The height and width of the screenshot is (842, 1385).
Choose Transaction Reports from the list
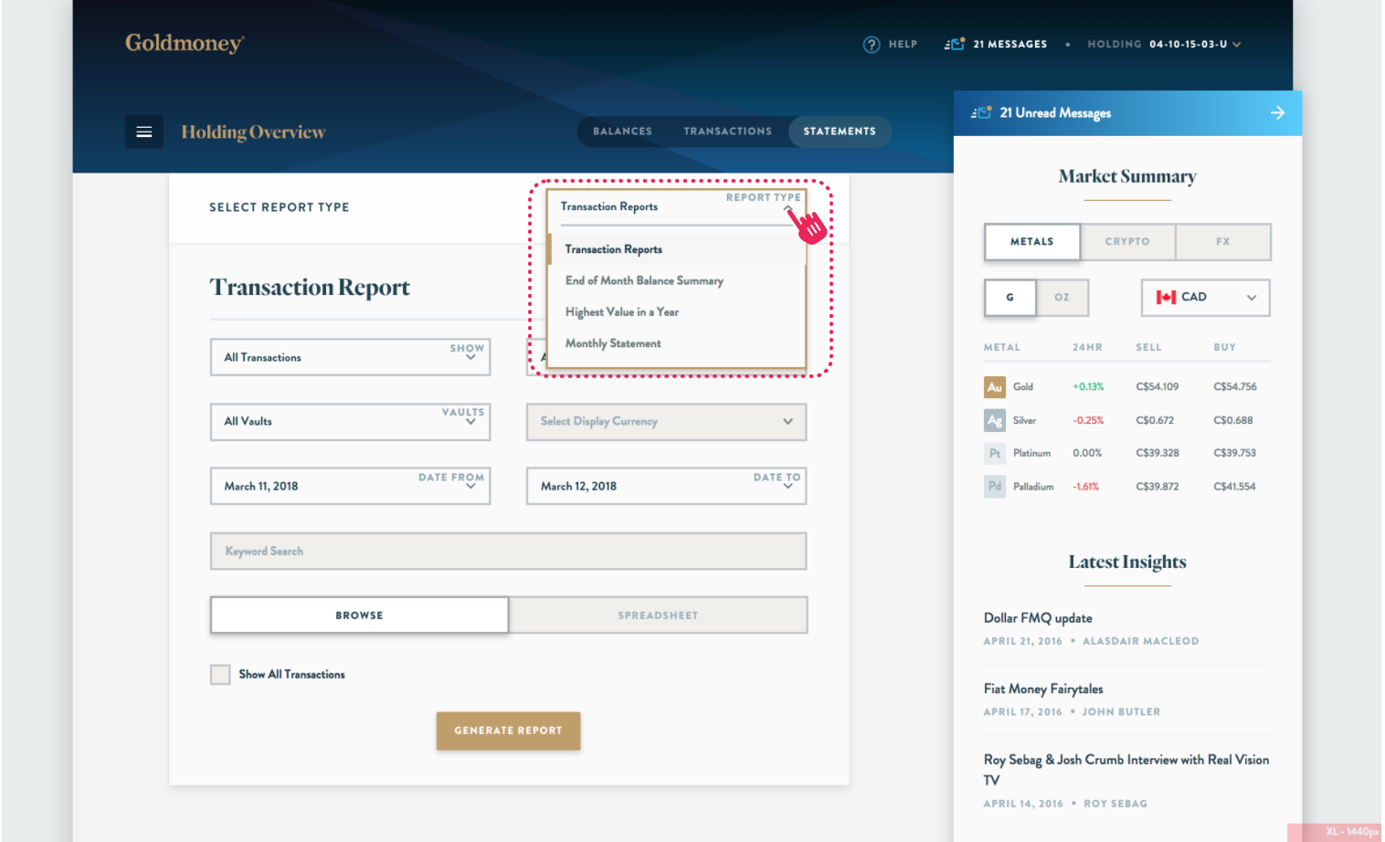tap(676, 249)
